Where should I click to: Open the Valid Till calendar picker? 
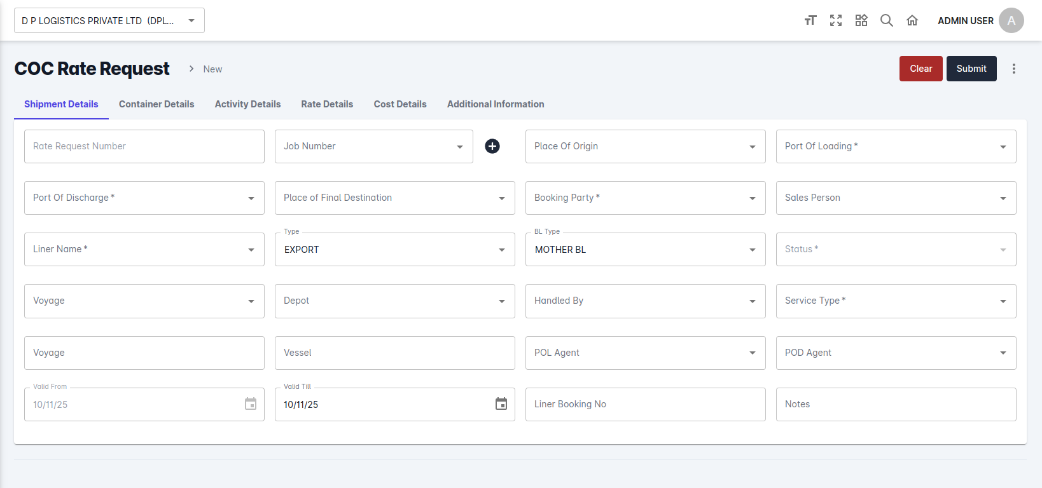click(501, 404)
